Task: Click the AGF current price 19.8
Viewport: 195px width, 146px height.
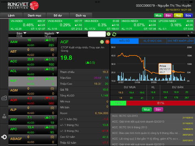Action: coord(66,58)
